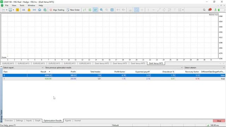Switch to the active Dark Venus MT5 tab
Image resolution: width=226 pixels, height=127 pixels.
click(x=156, y=64)
